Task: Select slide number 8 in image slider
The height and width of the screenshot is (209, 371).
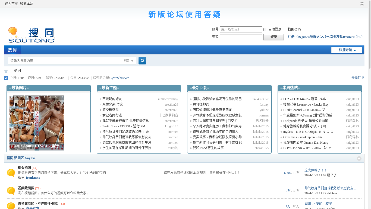Action: [x=50, y=97]
